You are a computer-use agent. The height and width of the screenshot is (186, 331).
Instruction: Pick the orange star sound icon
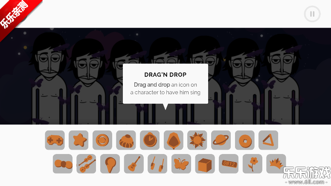click(x=78, y=140)
